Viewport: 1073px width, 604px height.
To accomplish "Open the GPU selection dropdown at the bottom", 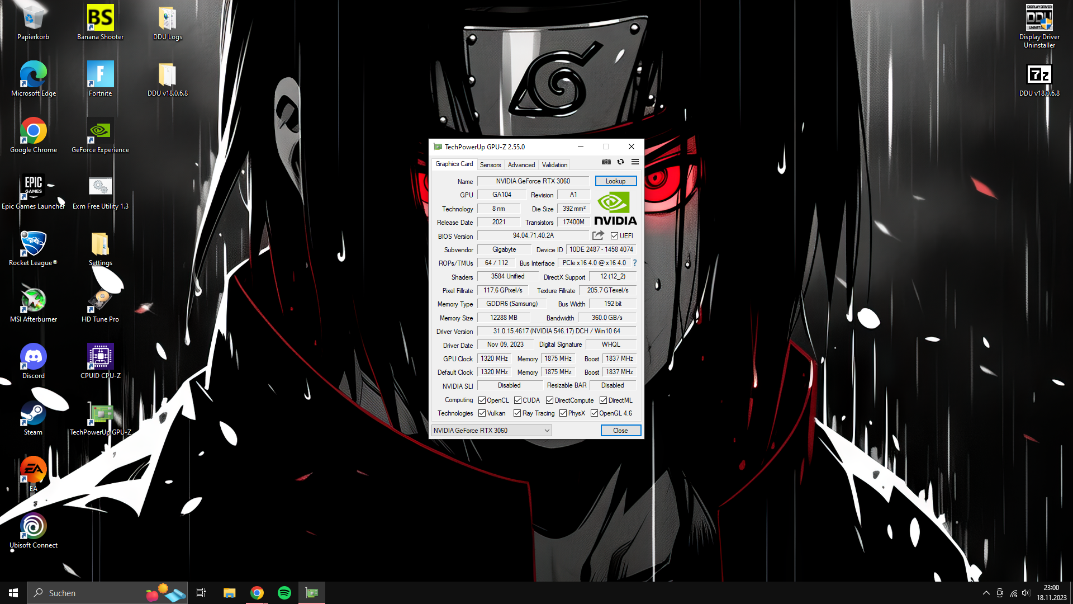I will tap(546, 430).
